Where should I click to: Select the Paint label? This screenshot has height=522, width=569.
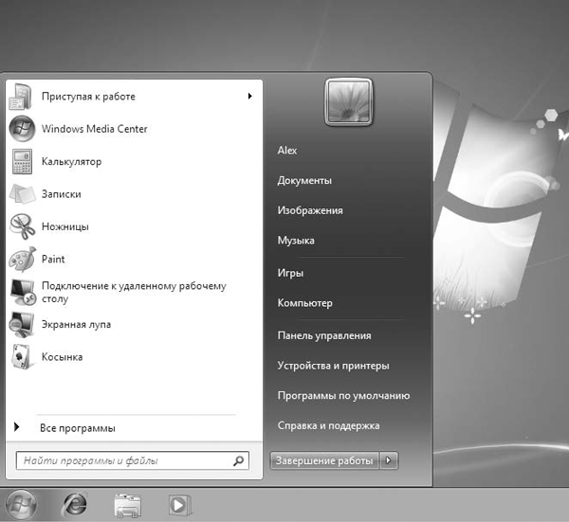coord(53,260)
